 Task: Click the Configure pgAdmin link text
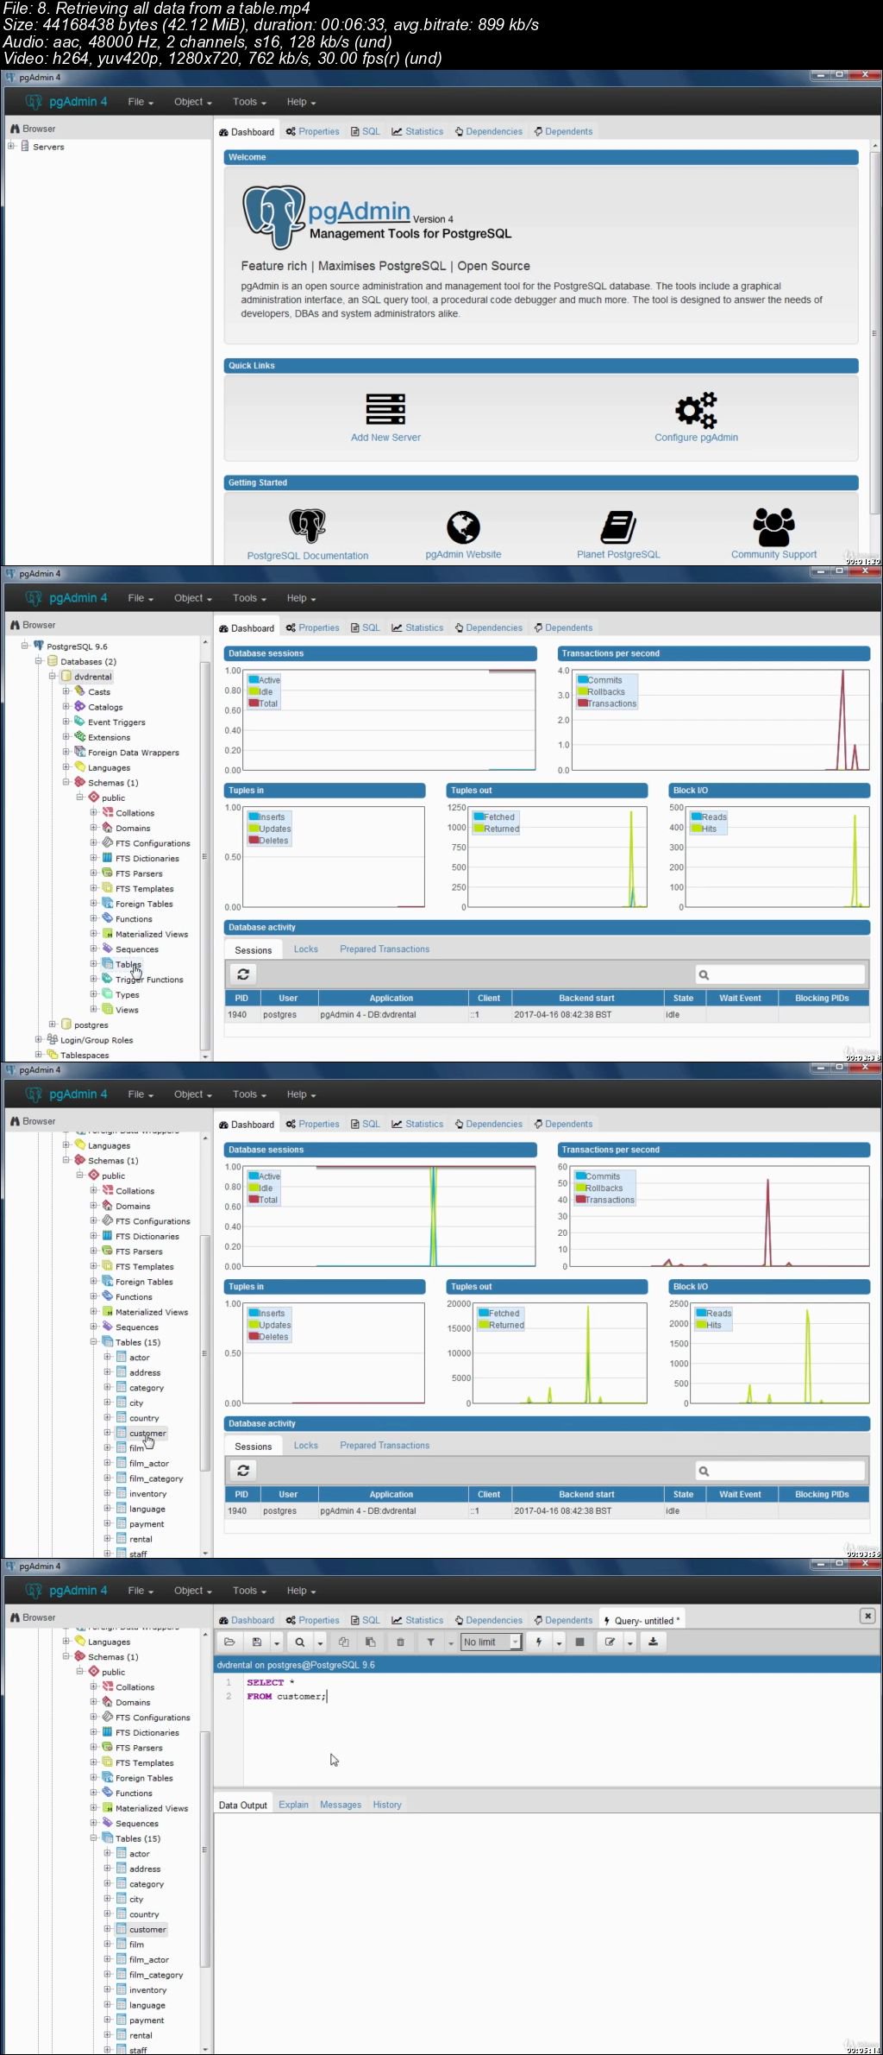tap(696, 438)
